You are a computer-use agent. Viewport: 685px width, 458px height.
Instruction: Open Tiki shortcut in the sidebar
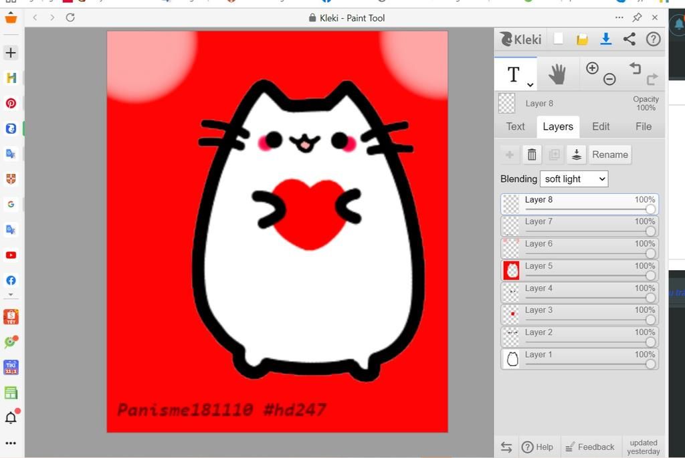(11, 367)
